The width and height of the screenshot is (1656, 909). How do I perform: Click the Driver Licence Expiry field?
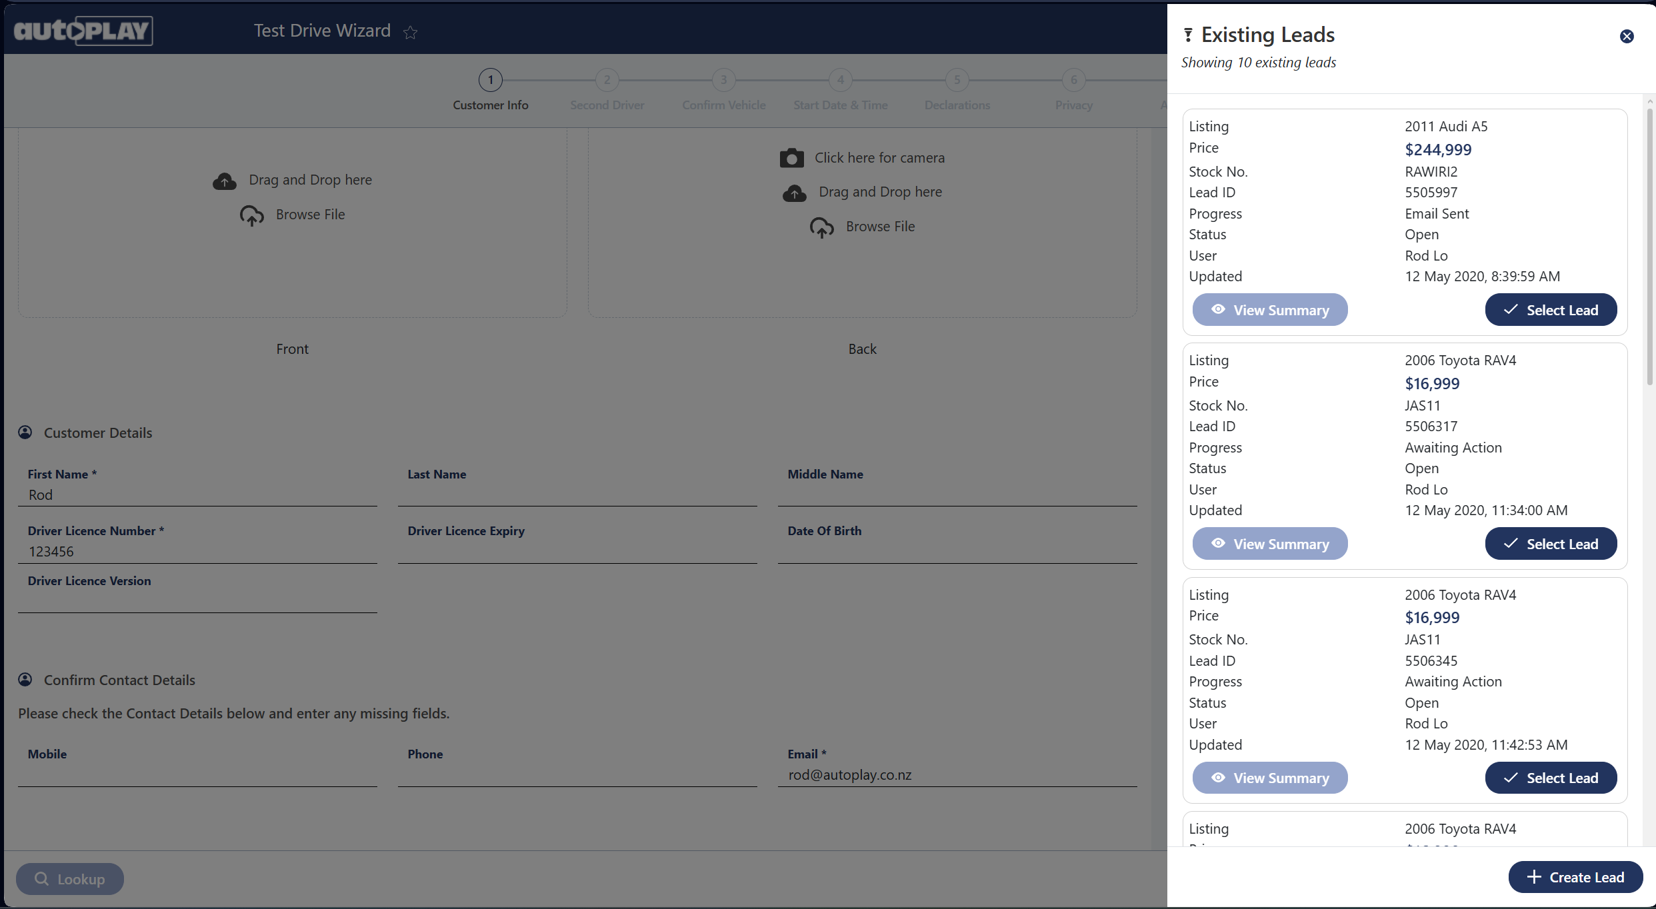pyautogui.click(x=577, y=552)
